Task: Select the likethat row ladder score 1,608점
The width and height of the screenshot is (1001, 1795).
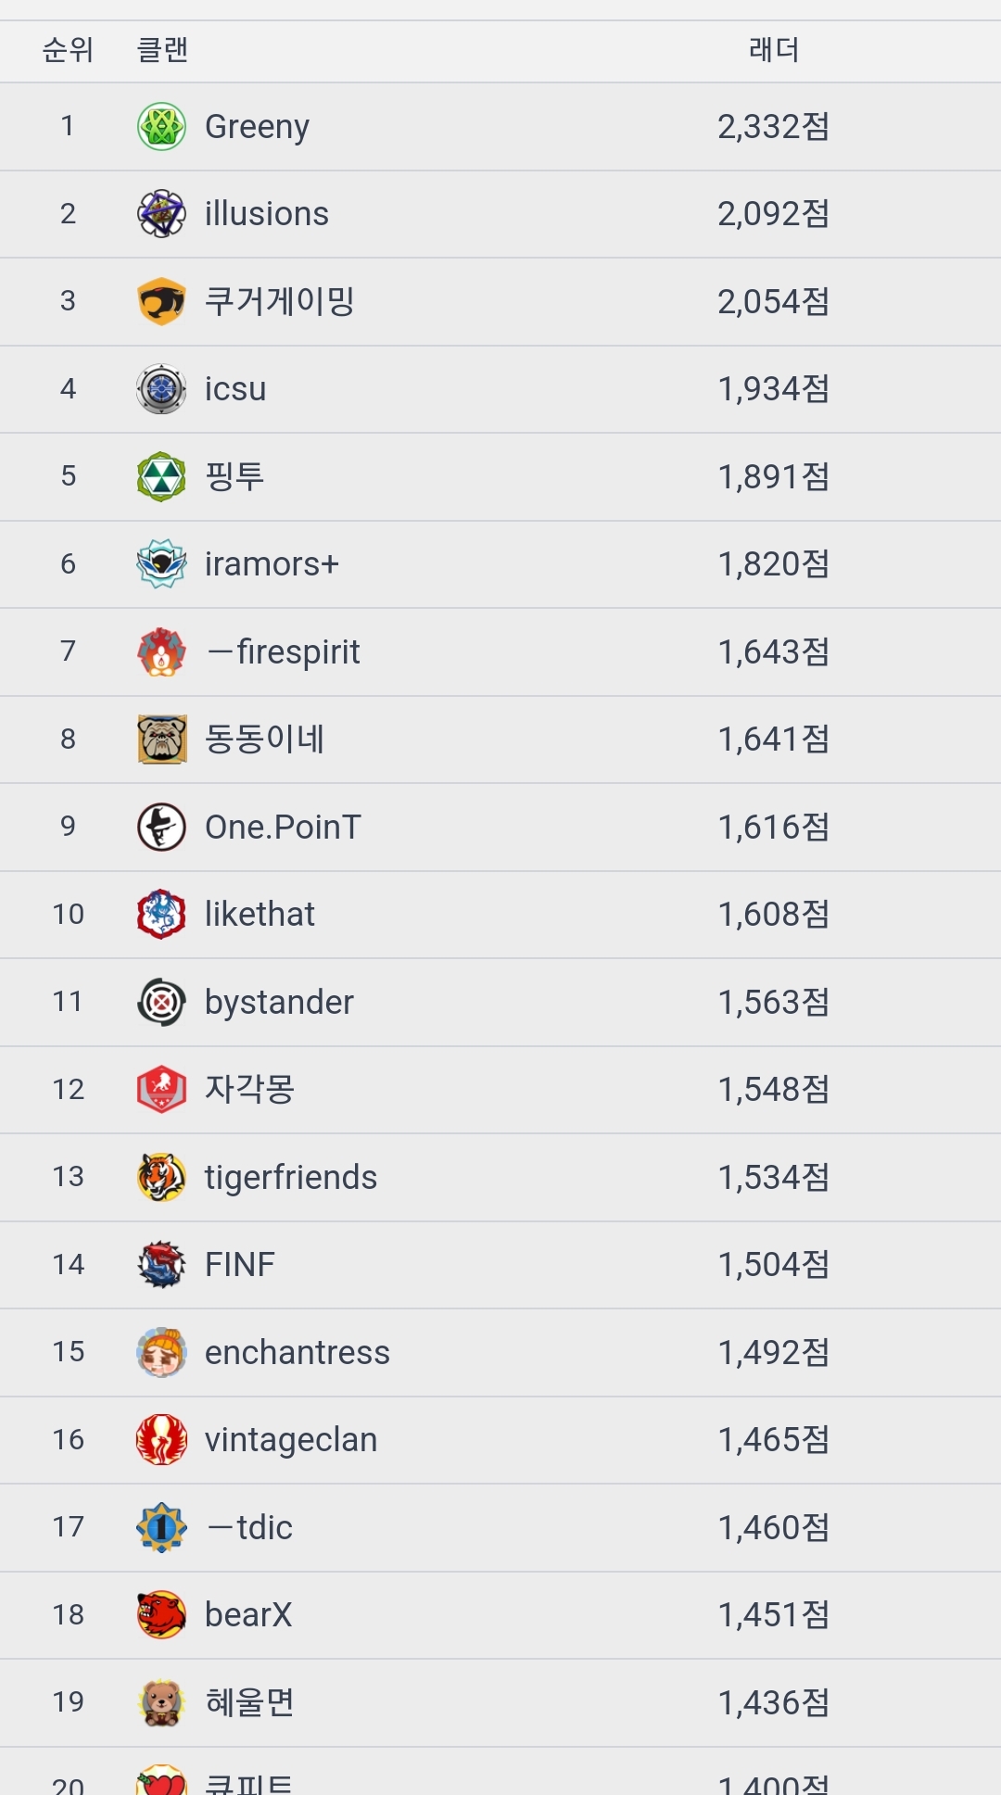Action: click(773, 915)
